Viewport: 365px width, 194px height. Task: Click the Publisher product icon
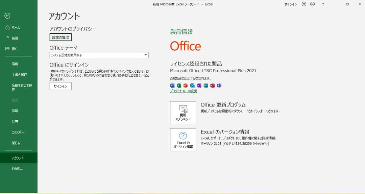(205, 86)
